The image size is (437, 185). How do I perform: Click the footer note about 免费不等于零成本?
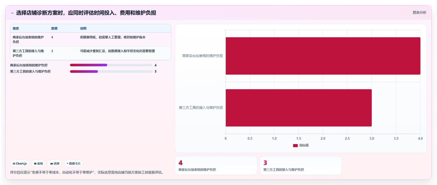(88, 172)
